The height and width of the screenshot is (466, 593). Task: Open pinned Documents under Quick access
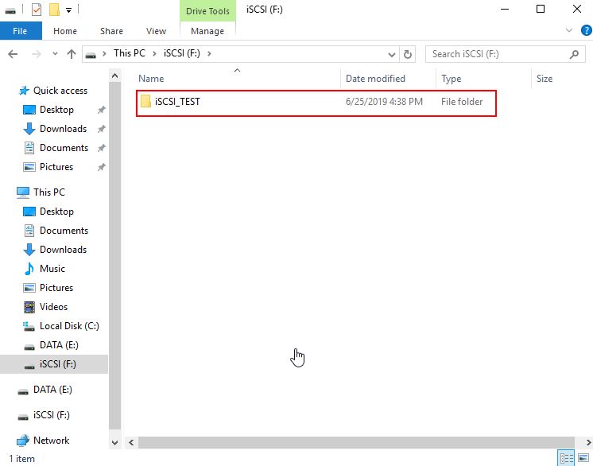click(x=64, y=148)
